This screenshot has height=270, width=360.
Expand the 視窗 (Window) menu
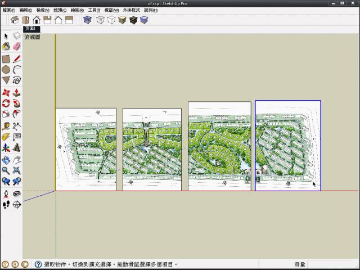tap(111, 10)
